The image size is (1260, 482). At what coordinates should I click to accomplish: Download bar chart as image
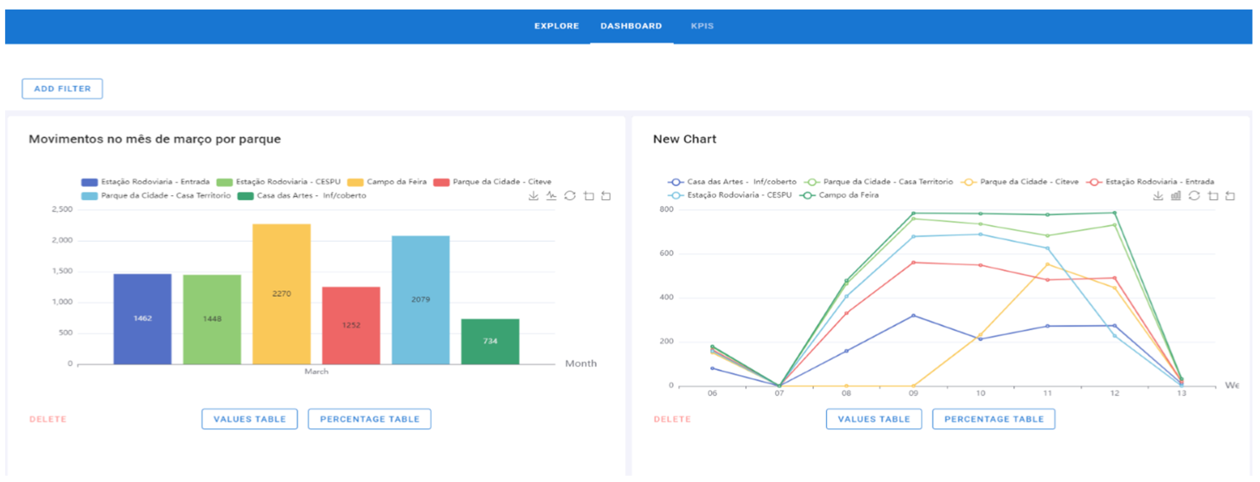(533, 196)
